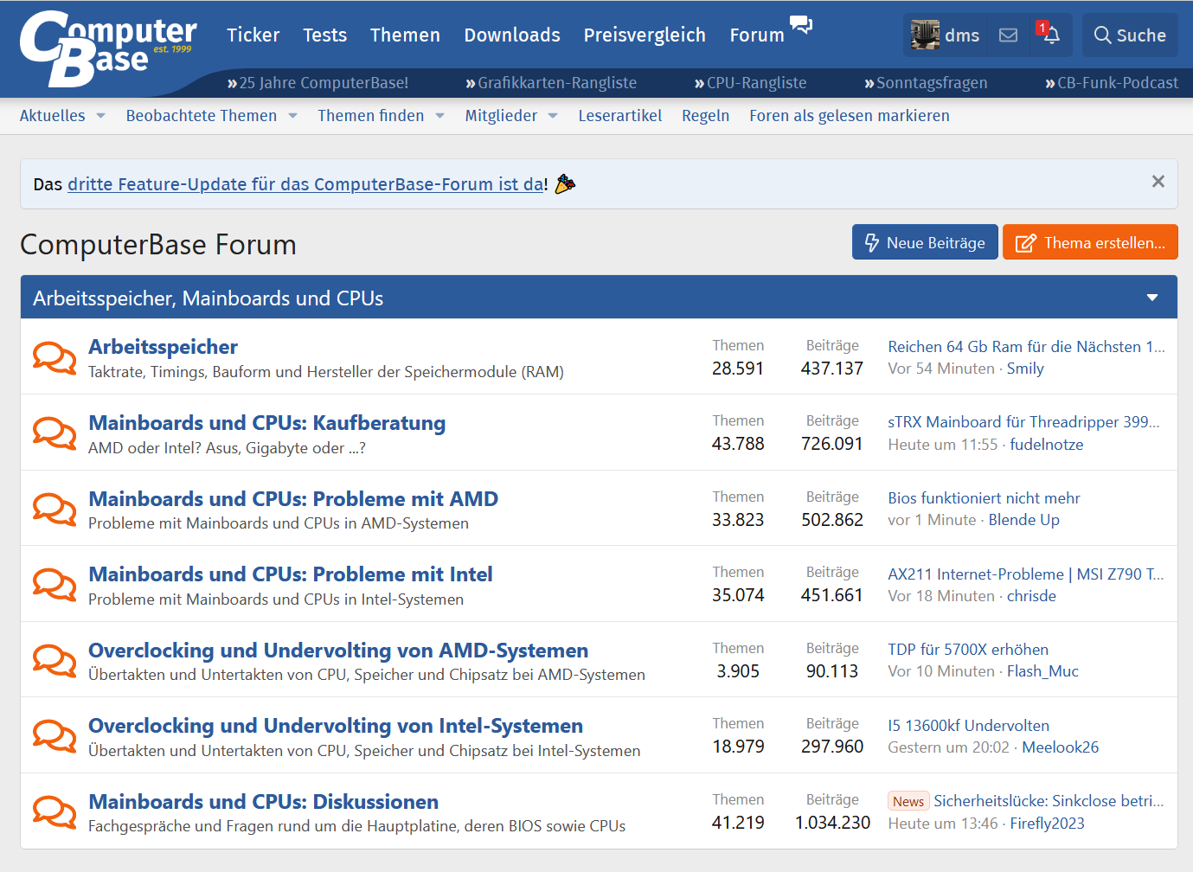Expand the Beobachtete Themen dropdown arrow

pyautogui.click(x=292, y=116)
